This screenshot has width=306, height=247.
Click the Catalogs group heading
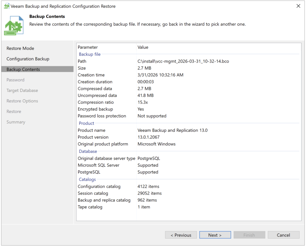click(x=87, y=179)
